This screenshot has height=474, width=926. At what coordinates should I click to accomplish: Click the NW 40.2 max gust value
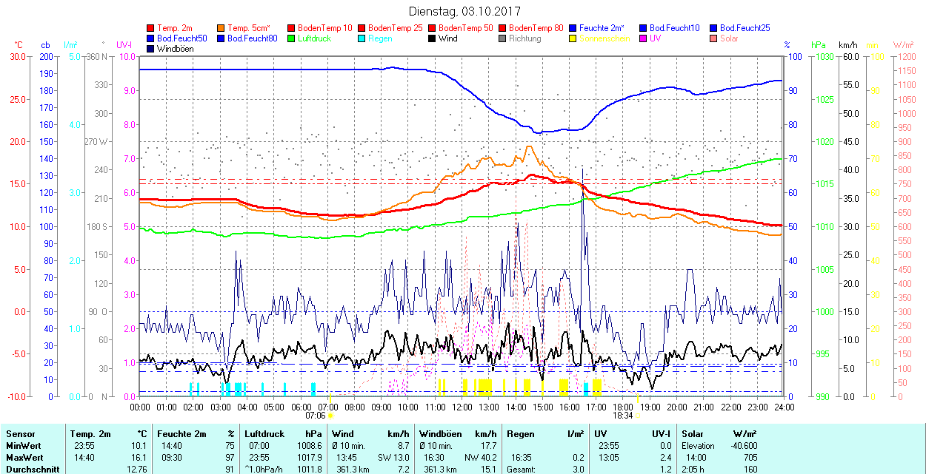pos(479,458)
